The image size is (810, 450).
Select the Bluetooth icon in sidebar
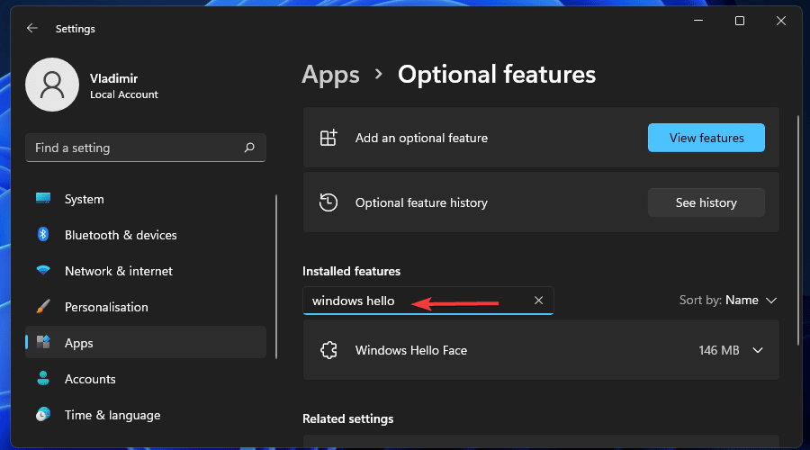pyautogui.click(x=43, y=235)
